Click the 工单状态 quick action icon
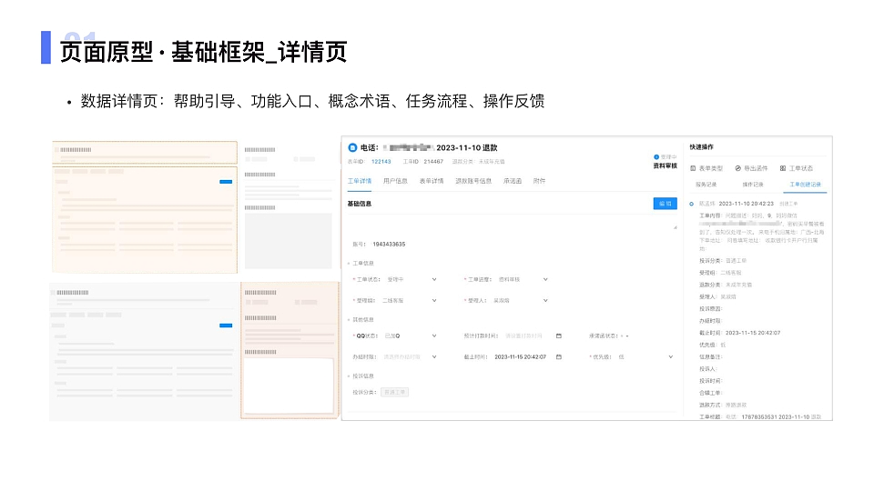Viewport: 874px width, 491px height. tap(783, 168)
